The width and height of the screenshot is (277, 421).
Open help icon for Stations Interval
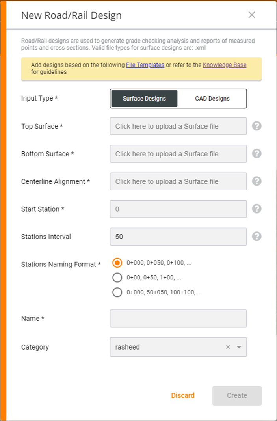tap(257, 236)
